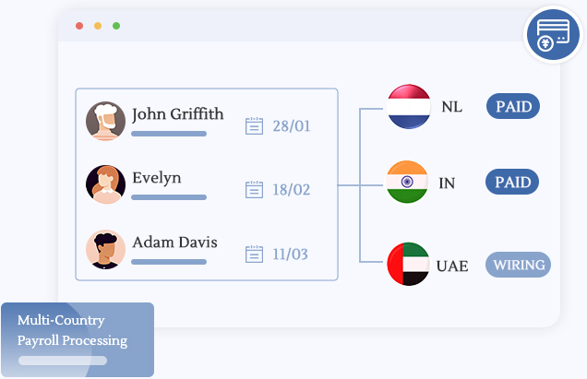Click Evelyn's profile avatar
587x379 pixels.
(105, 184)
